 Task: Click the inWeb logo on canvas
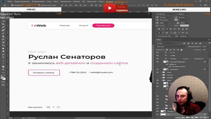(39, 25)
